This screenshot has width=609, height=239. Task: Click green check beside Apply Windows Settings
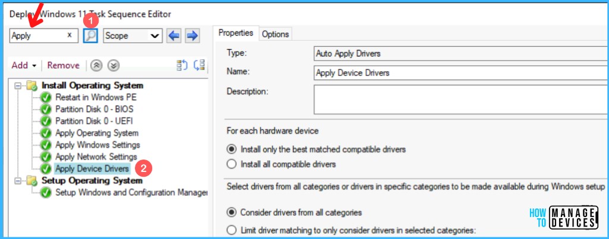pyautogui.click(x=46, y=145)
